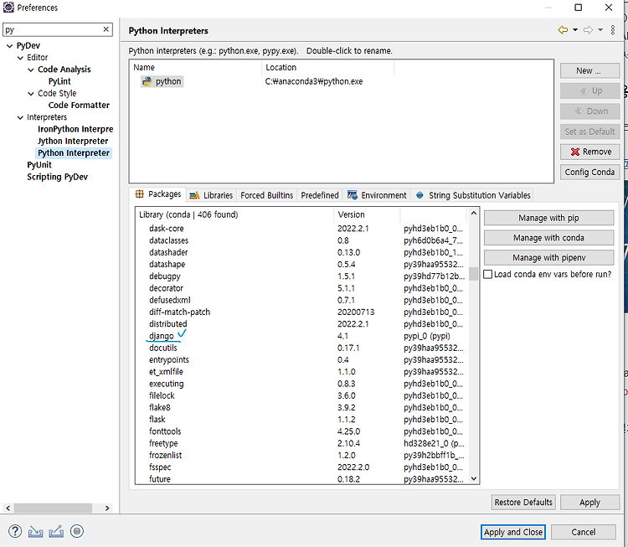Click the back navigation arrow icon

coord(563,30)
